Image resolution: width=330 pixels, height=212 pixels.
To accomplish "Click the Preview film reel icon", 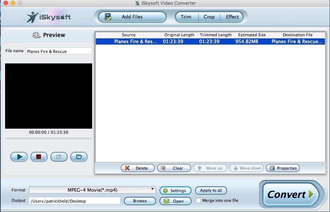I will coord(36,35).
